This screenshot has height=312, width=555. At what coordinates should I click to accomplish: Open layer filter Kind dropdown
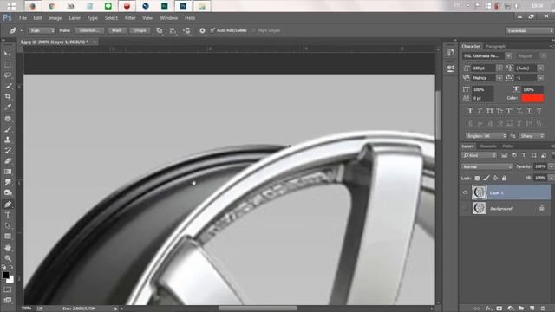[x=480, y=155]
